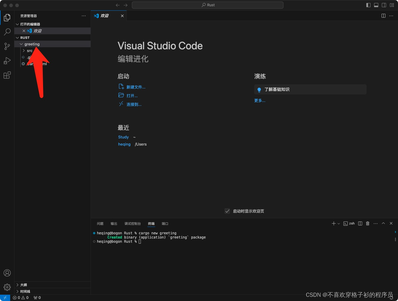Open the recent Study folder link
This screenshot has width=398, height=301.
[x=123, y=137]
